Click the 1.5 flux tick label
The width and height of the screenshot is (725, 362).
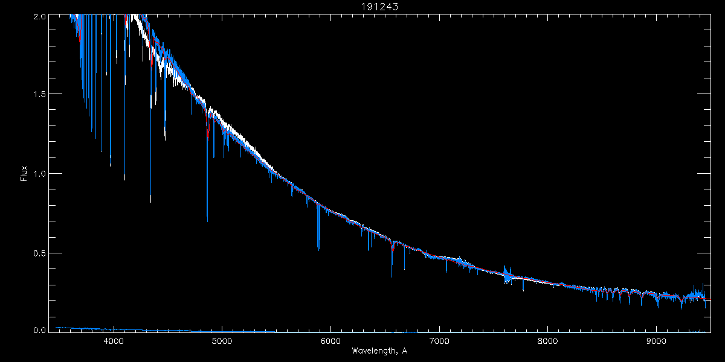(39, 94)
